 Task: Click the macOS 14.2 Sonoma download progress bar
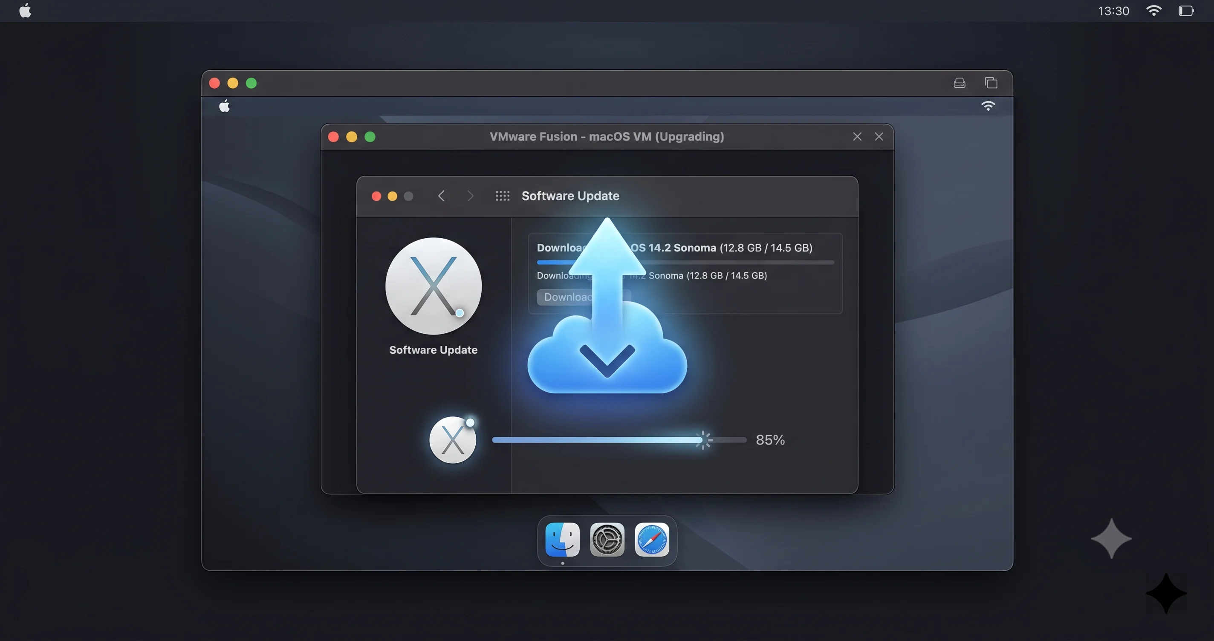point(685,262)
